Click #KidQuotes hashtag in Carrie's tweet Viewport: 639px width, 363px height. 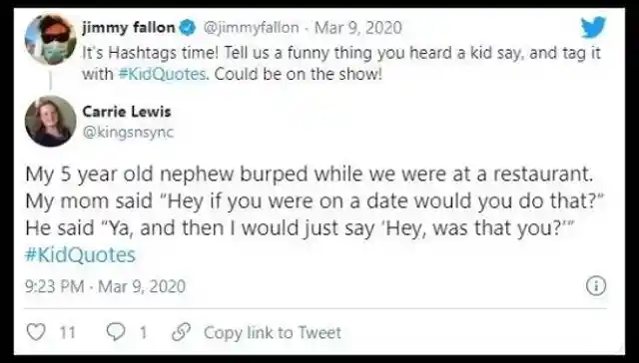tap(80, 255)
